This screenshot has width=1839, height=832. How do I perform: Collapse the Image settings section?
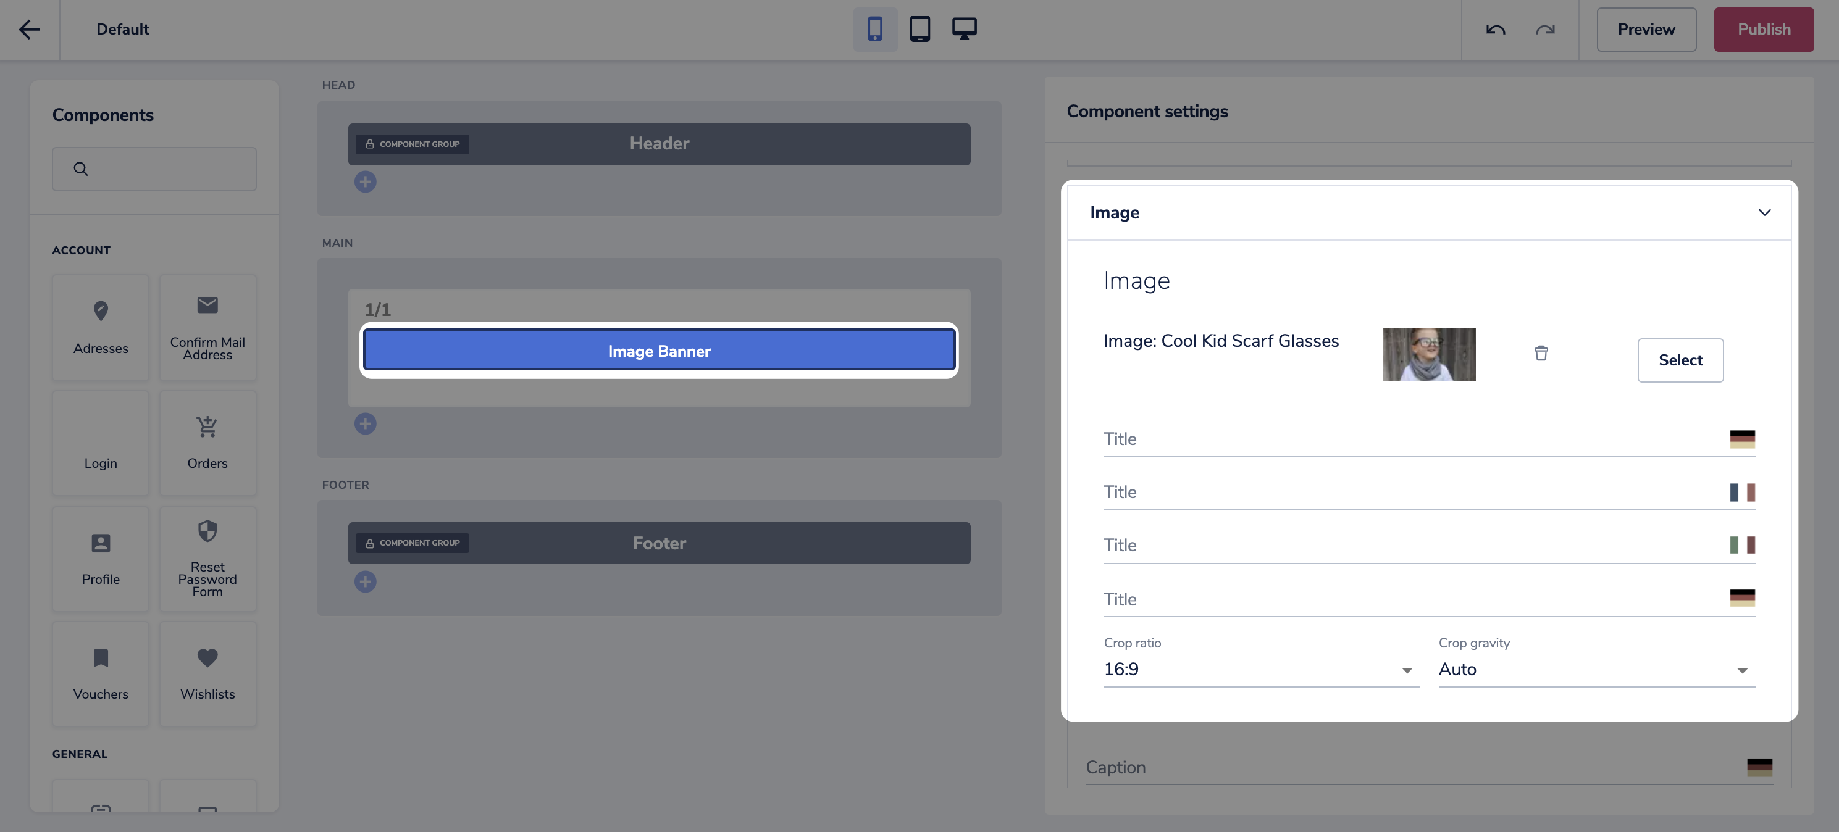click(x=1764, y=213)
